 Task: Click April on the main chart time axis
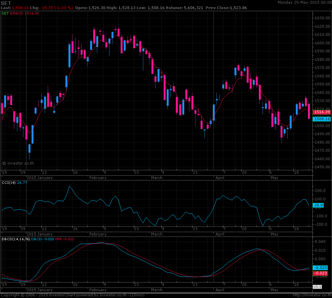tap(220, 178)
